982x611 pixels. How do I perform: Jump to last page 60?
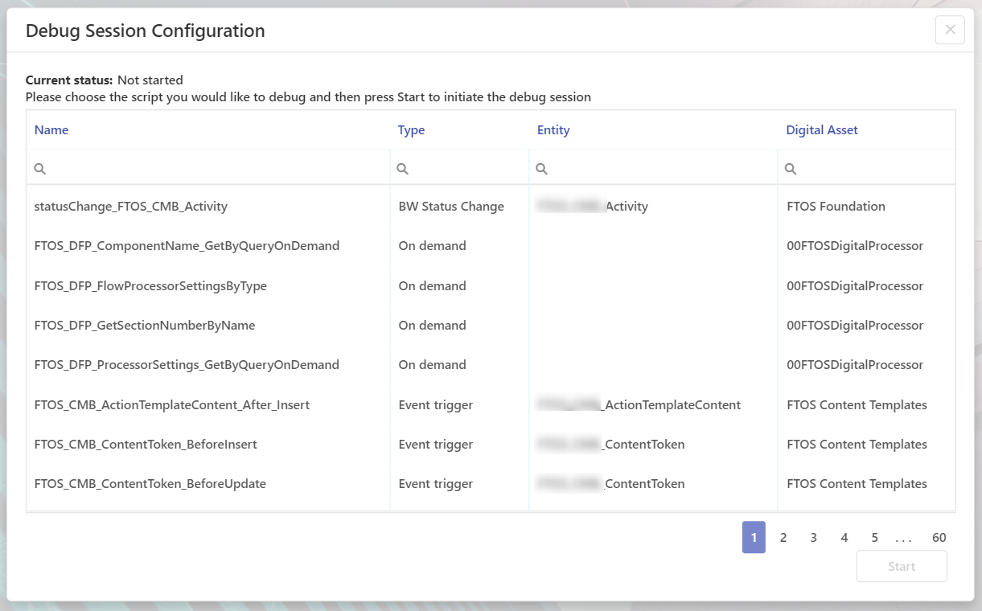click(x=939, y=538)
